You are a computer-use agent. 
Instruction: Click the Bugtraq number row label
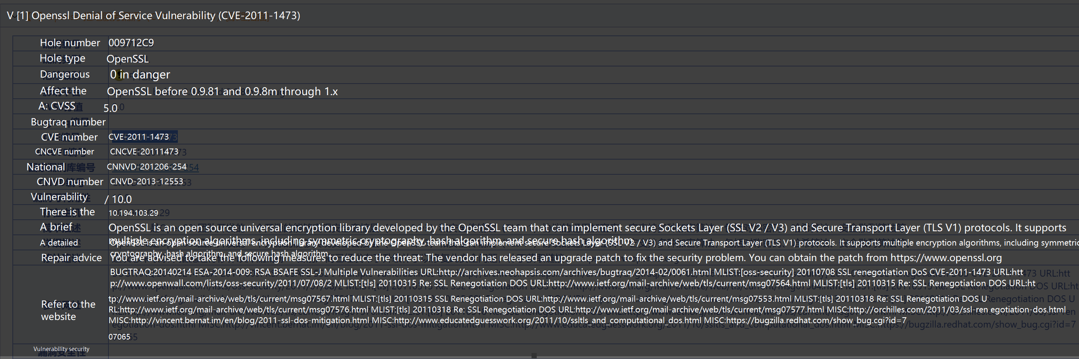pos(68,122)
